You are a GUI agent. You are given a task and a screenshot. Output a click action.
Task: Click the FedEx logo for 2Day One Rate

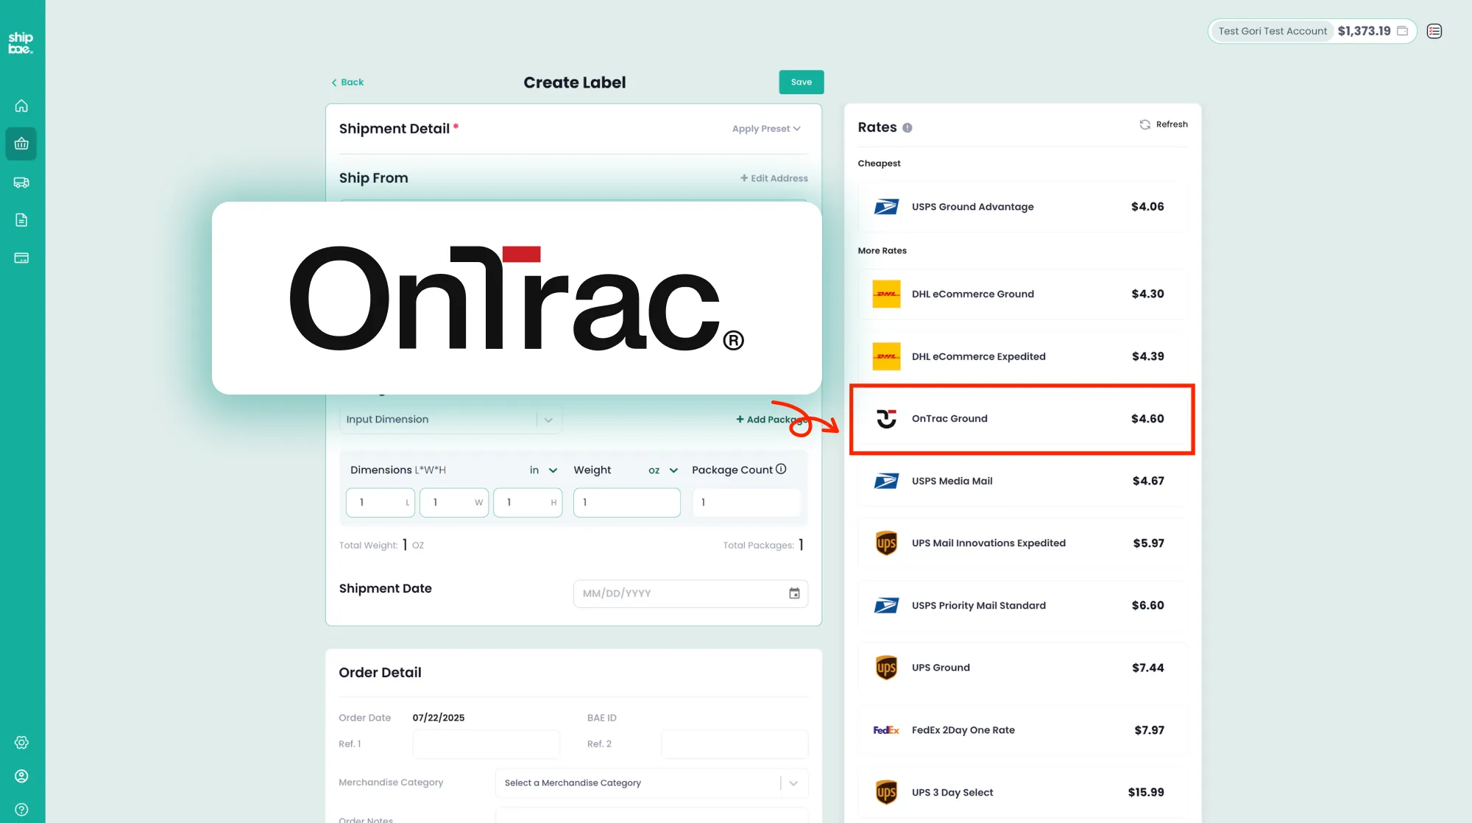click(x=886, y=730)
